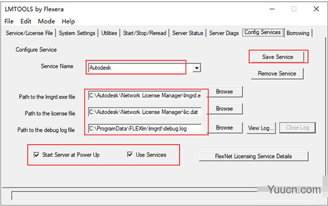Minimize the LMTOOLS window
The image size is (328, 206).
click(272, 9)
